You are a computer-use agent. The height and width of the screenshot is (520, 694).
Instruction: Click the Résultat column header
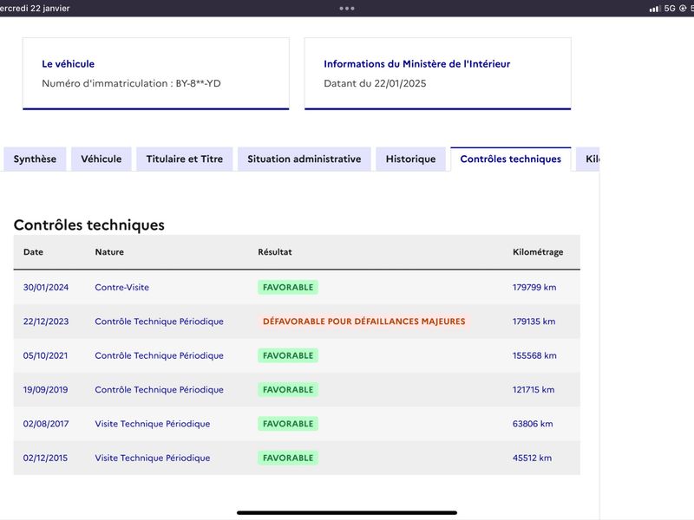point(275,252)
